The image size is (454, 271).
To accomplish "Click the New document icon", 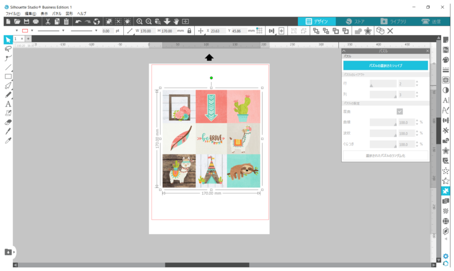I will click(8, 21).
